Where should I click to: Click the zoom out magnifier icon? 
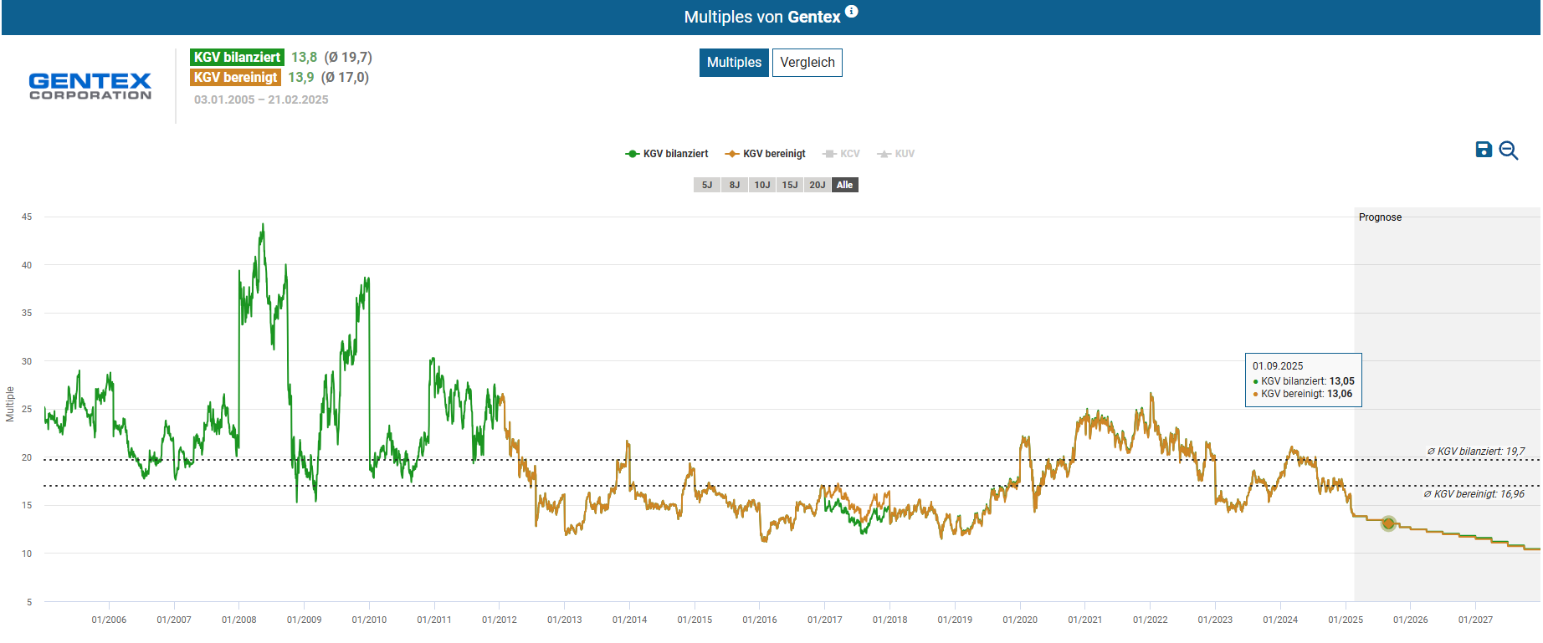point(1508,151)
